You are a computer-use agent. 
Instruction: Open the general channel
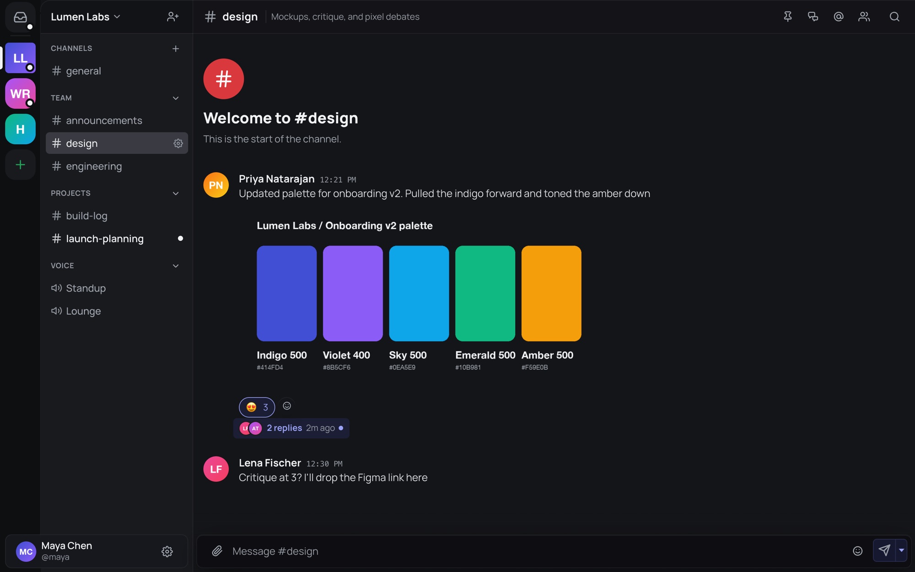[x=117, y=71]
